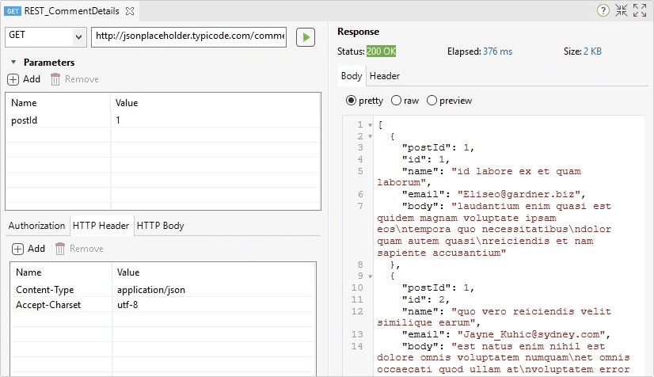Image resolution: width=654 pixels, height=377 pixels.
Task: Collapse JSON fold arrow on line 9
Action: (x=370, y=276)
